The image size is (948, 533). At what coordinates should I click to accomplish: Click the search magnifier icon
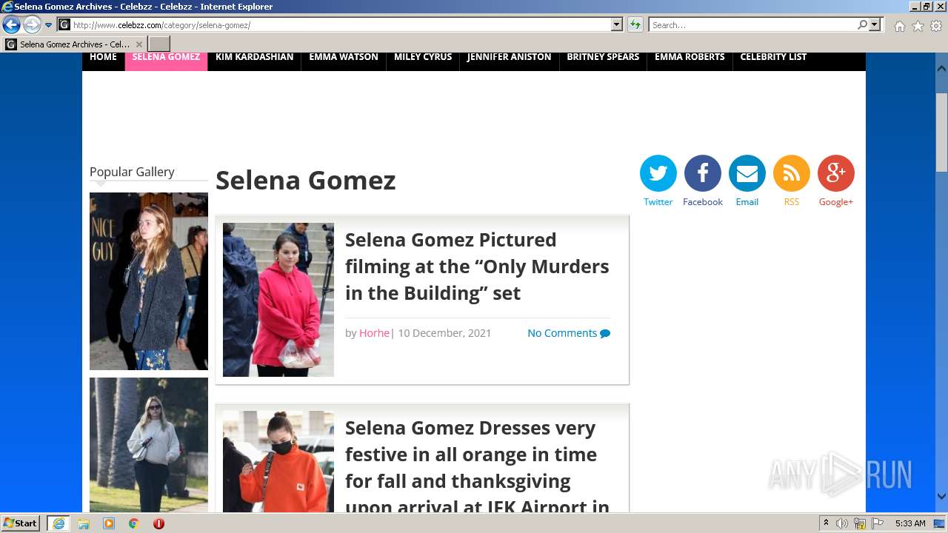click(863, 25)
